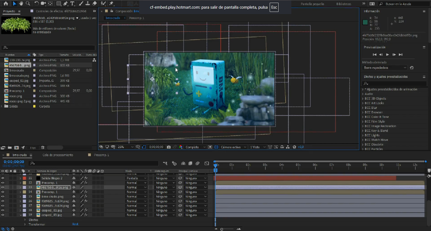Click the Buscar en la Ayuda search field
Image resolution: width=431 pixels, height=231 pixels.
403,4
